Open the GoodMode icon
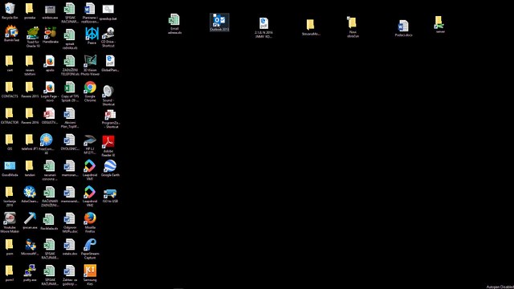 (10, 169)
